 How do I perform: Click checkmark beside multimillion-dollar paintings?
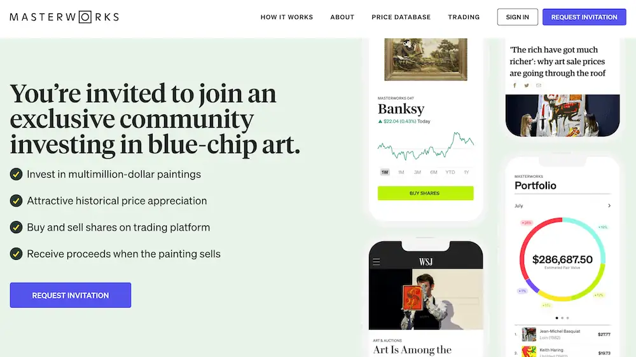click(x=17, y=174)
